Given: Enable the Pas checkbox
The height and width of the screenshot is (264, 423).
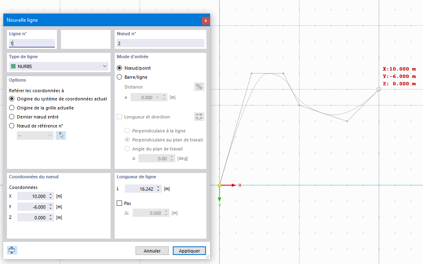Looking at the screenshot, I should click(118, 203).
